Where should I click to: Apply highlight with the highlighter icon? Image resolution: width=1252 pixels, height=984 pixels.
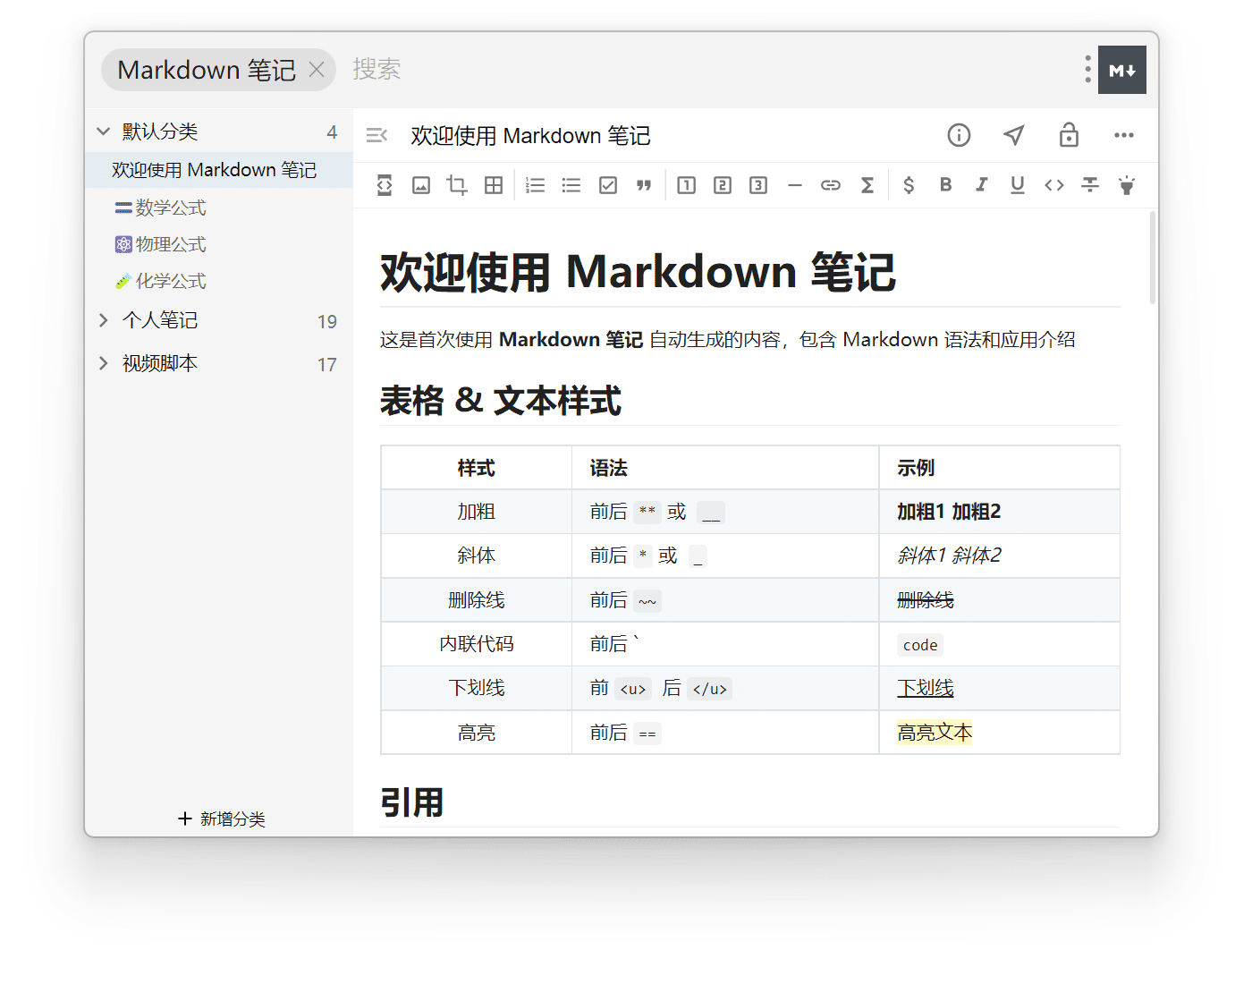click(1127, 185)
